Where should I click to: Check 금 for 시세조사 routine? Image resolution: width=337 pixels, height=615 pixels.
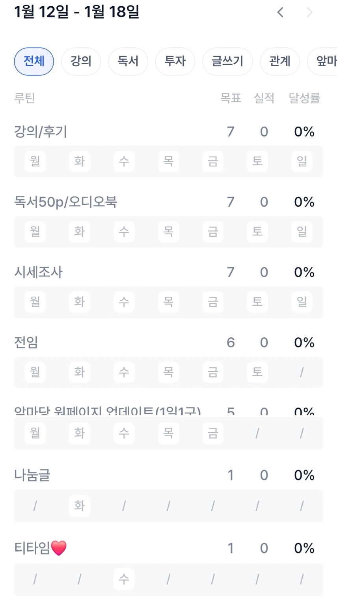tap(213, 302)
